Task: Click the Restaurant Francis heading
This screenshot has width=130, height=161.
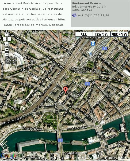Action: [87, 3]
